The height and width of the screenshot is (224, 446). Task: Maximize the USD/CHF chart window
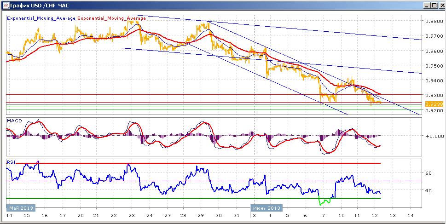coord(434,5)
